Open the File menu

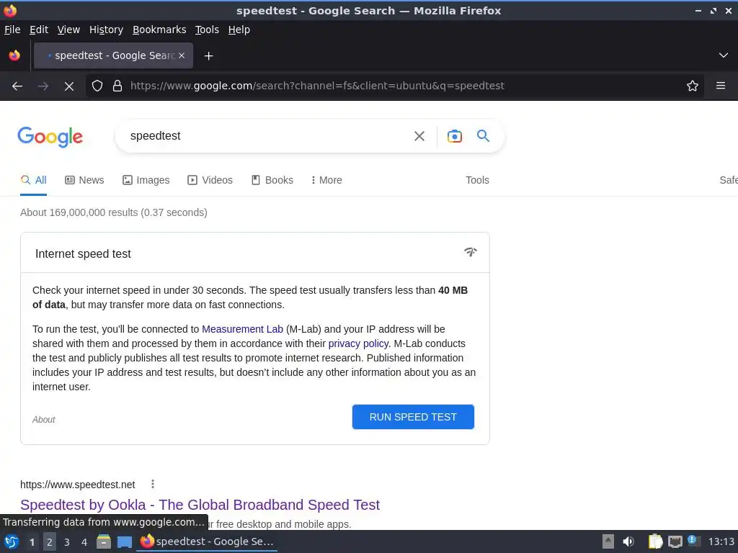(x=12, y=30)
